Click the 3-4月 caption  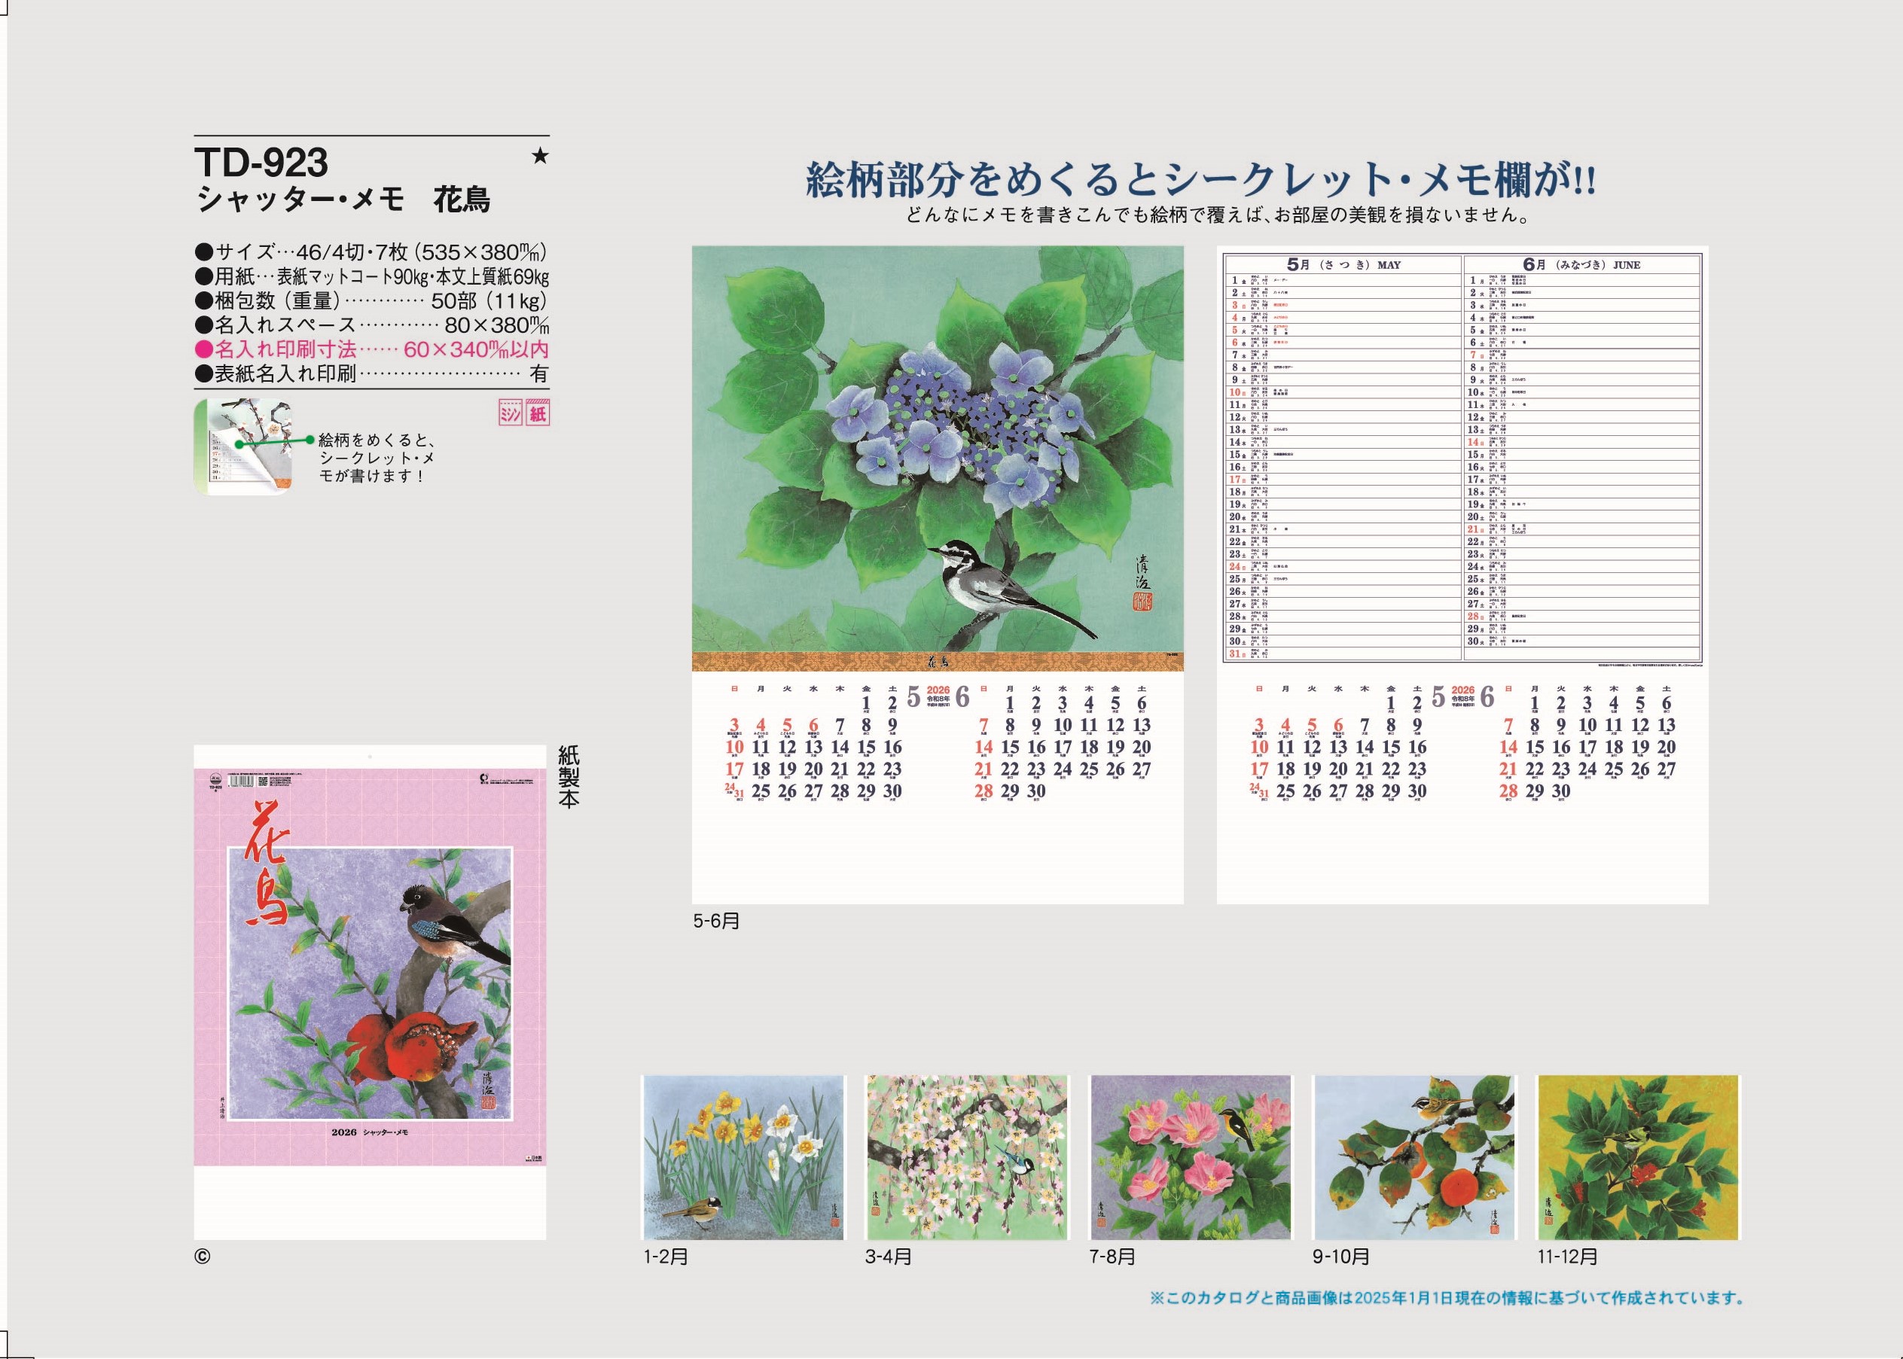pyautogui.click(x=889, y=1256)
